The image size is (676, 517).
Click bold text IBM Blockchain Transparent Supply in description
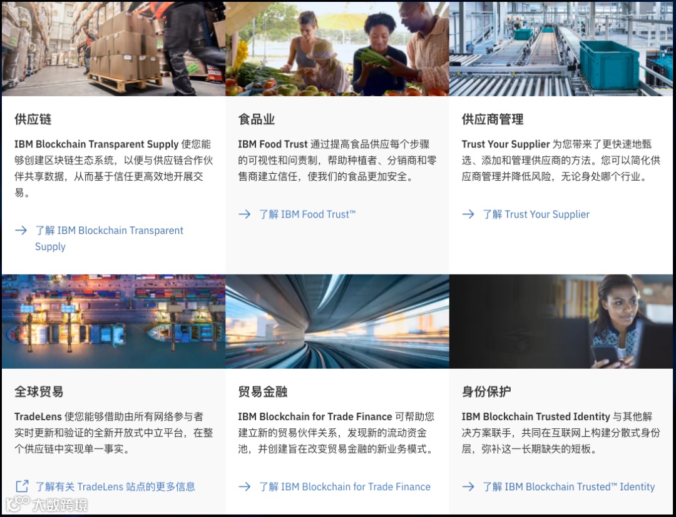96,144
